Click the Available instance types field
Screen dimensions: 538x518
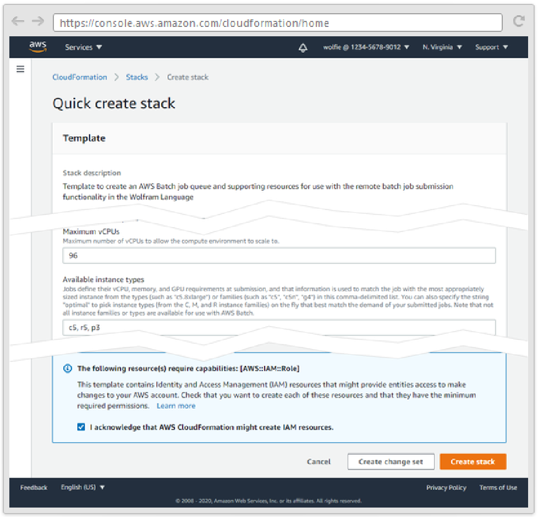pos(279,328)
